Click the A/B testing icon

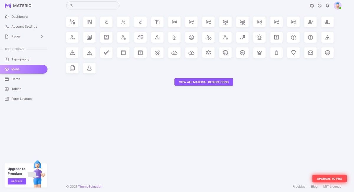[72, 22]
